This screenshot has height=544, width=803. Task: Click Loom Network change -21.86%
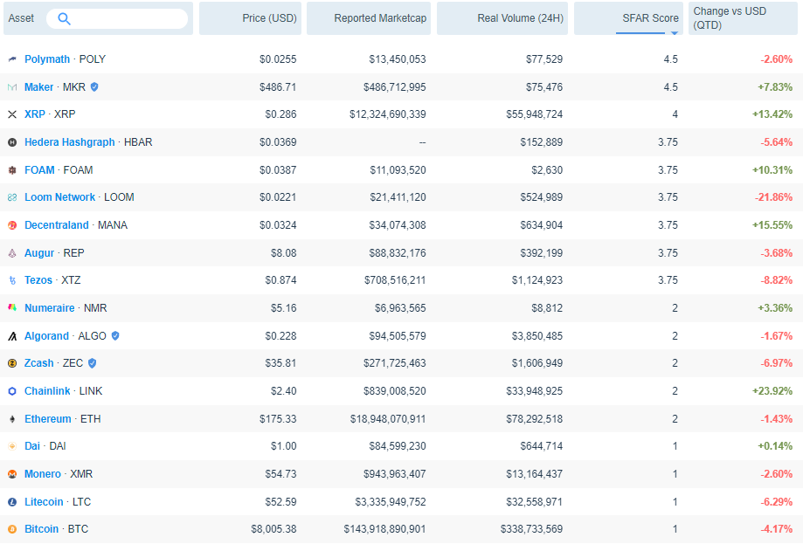(773, 197)
